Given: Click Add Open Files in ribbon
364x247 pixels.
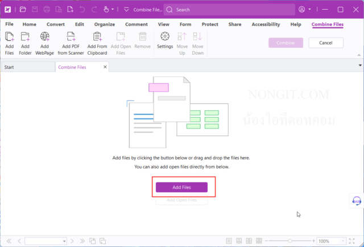Looking at the screenshot, I should point(121,43).
